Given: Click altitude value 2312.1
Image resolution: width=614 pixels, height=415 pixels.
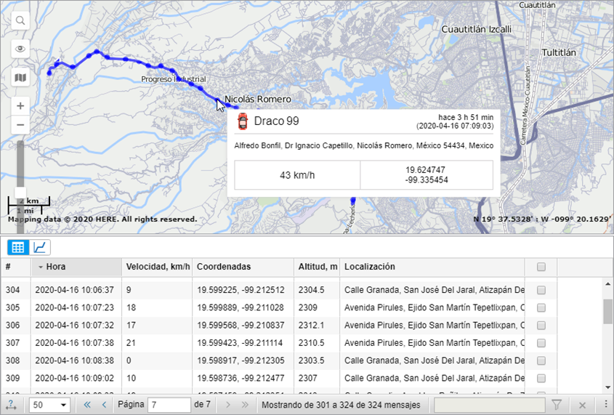Looking at the screenshot, I should point(311,326).
